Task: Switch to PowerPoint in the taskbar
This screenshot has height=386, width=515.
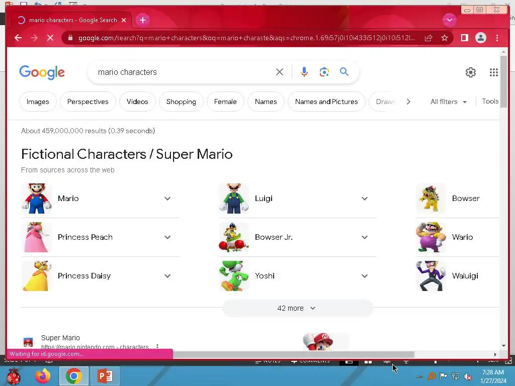Action: [105, 376]
